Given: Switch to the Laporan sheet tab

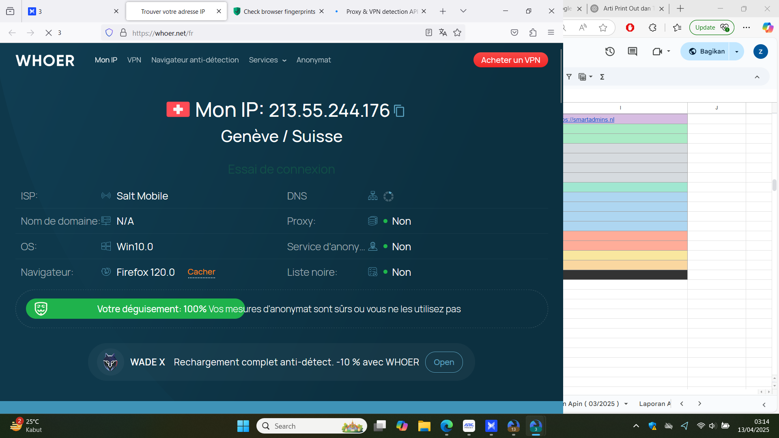Looking at the screenshot, I should 654,404.
